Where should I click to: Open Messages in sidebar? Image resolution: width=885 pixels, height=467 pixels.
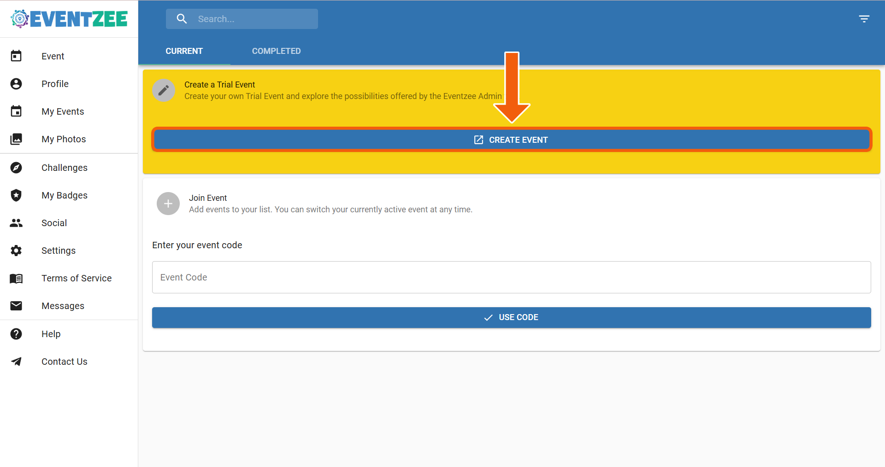click(x=69, y=305)
